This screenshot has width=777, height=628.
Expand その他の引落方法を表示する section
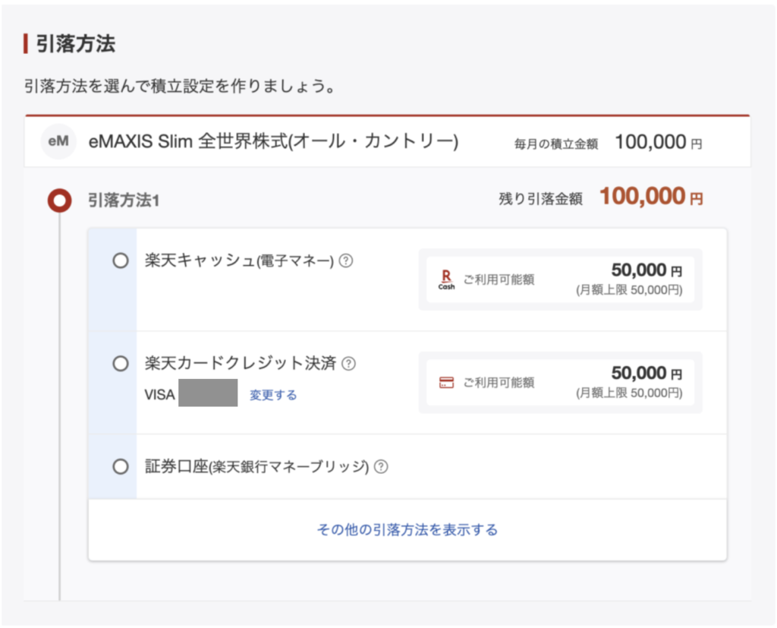coord(406,529)
